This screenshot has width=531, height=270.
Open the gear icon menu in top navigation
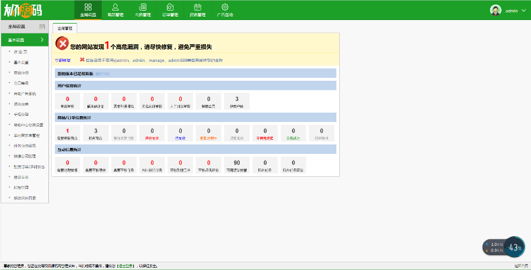click(x=225, y=7)
